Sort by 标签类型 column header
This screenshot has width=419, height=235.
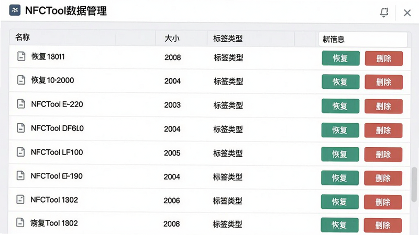[x=228, y=39]
